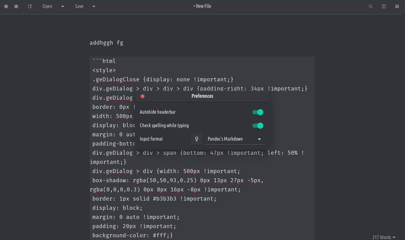Expand the arrow next to the Save button
The width and height of the screenshot is (405, 240).
(94, 6)
